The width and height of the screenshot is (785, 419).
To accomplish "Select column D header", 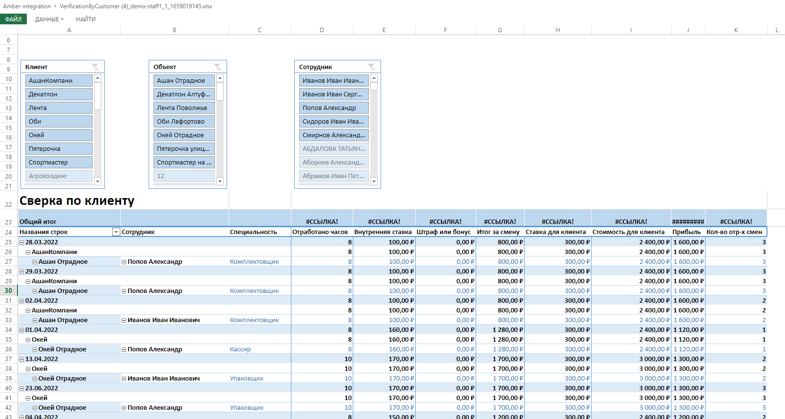I will click(x=322, y=30).
